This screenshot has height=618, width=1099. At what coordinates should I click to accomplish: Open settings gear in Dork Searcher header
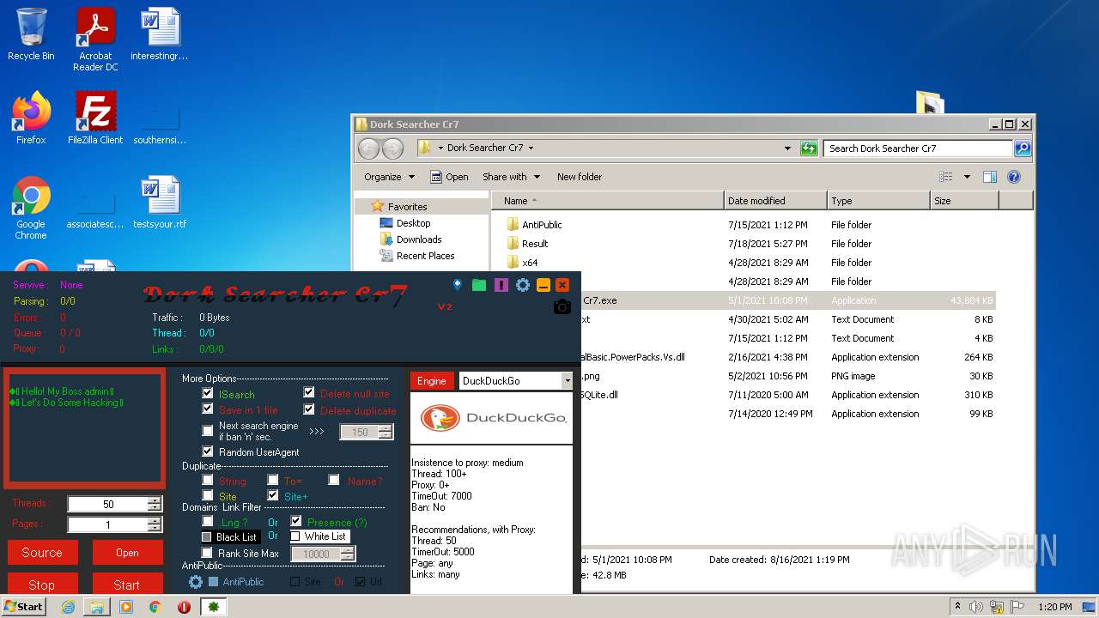[523, 285]
